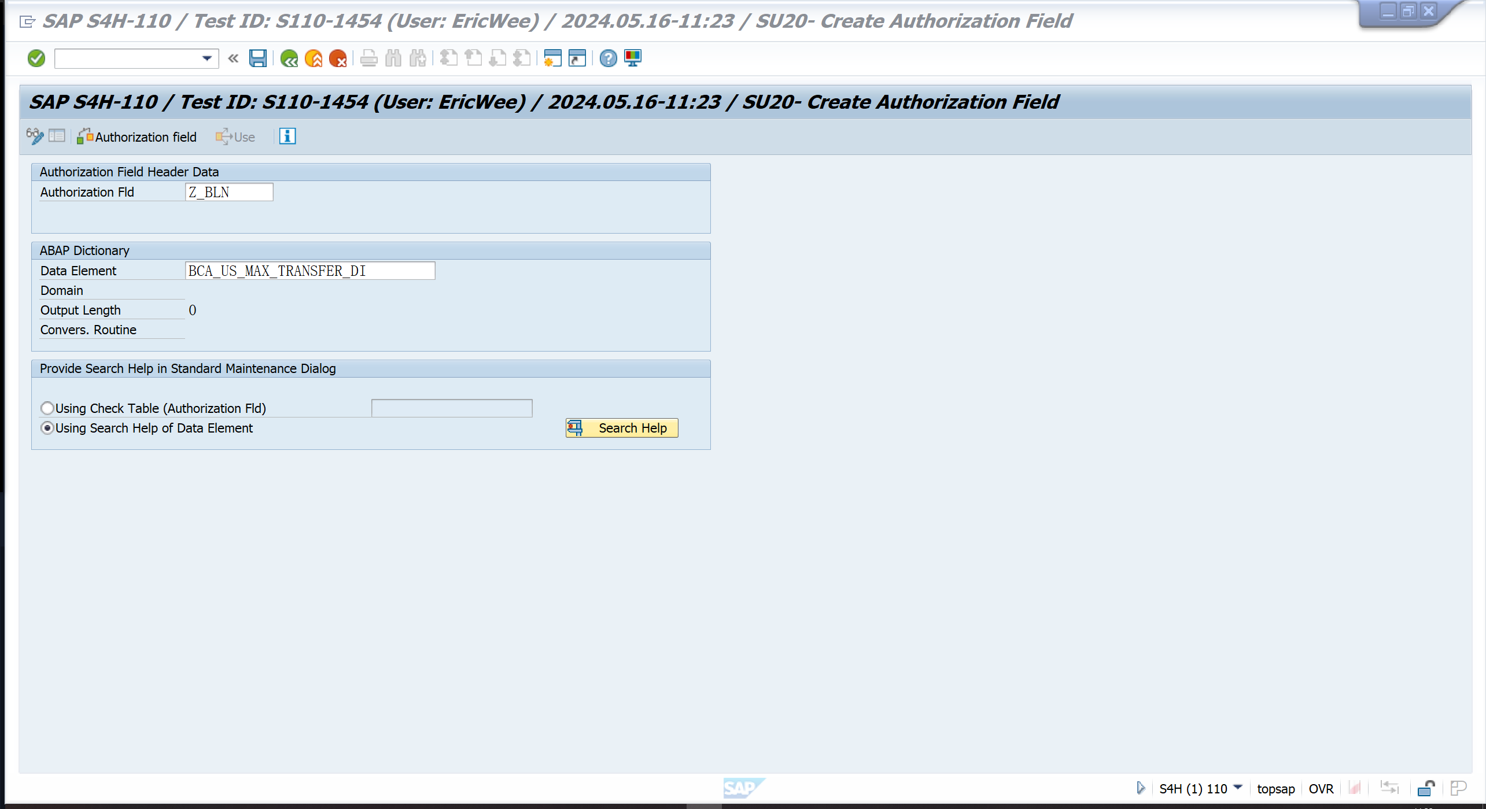
Task: Click the Create New Session icon
Action: click(x=552, y=58)
